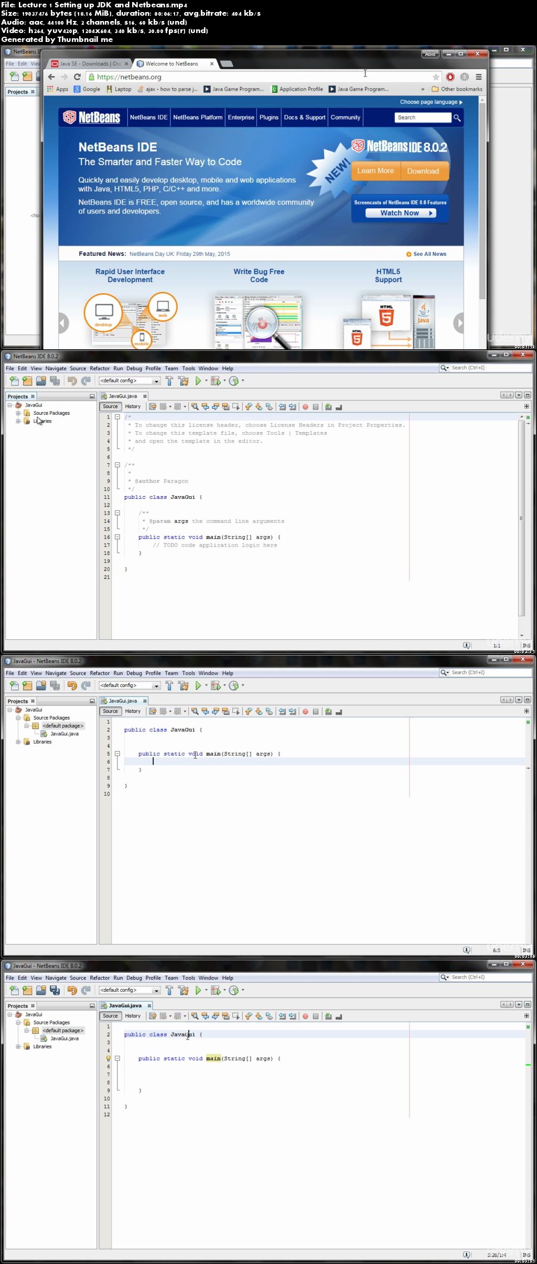Open Docs & Support site menu
Screen dimensions: 537x1264
point(305,117)
